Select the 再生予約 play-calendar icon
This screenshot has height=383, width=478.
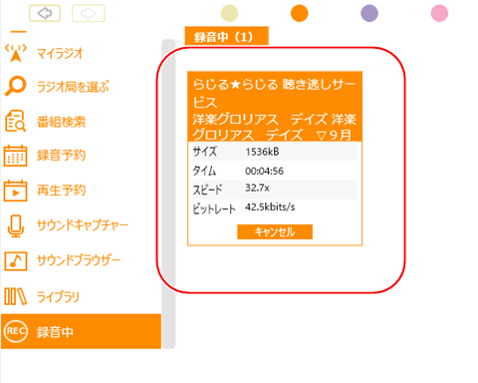15,191
